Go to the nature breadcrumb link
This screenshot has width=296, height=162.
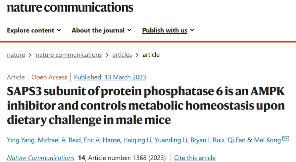point(16,55)
